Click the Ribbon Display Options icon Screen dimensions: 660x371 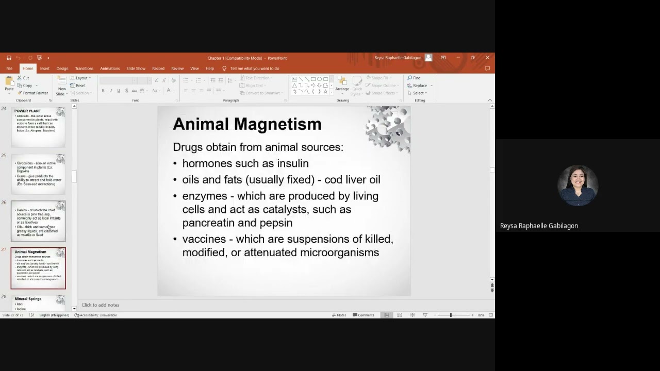coord(443,58)
